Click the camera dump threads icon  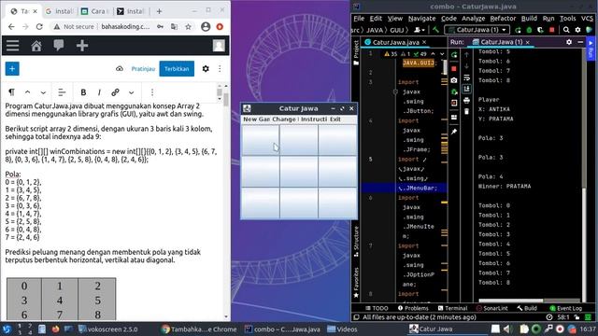[454, 80]
